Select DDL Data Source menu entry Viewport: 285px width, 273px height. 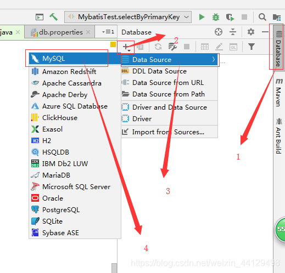[169, 71]
